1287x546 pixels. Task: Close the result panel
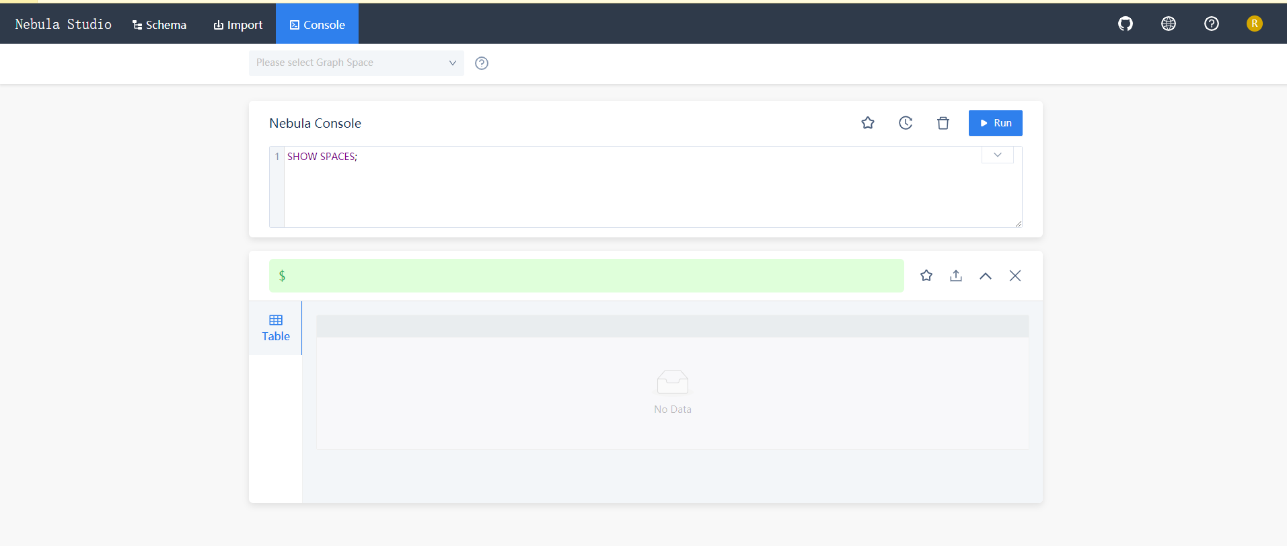pyautogui.click(x=1015, y=276)
